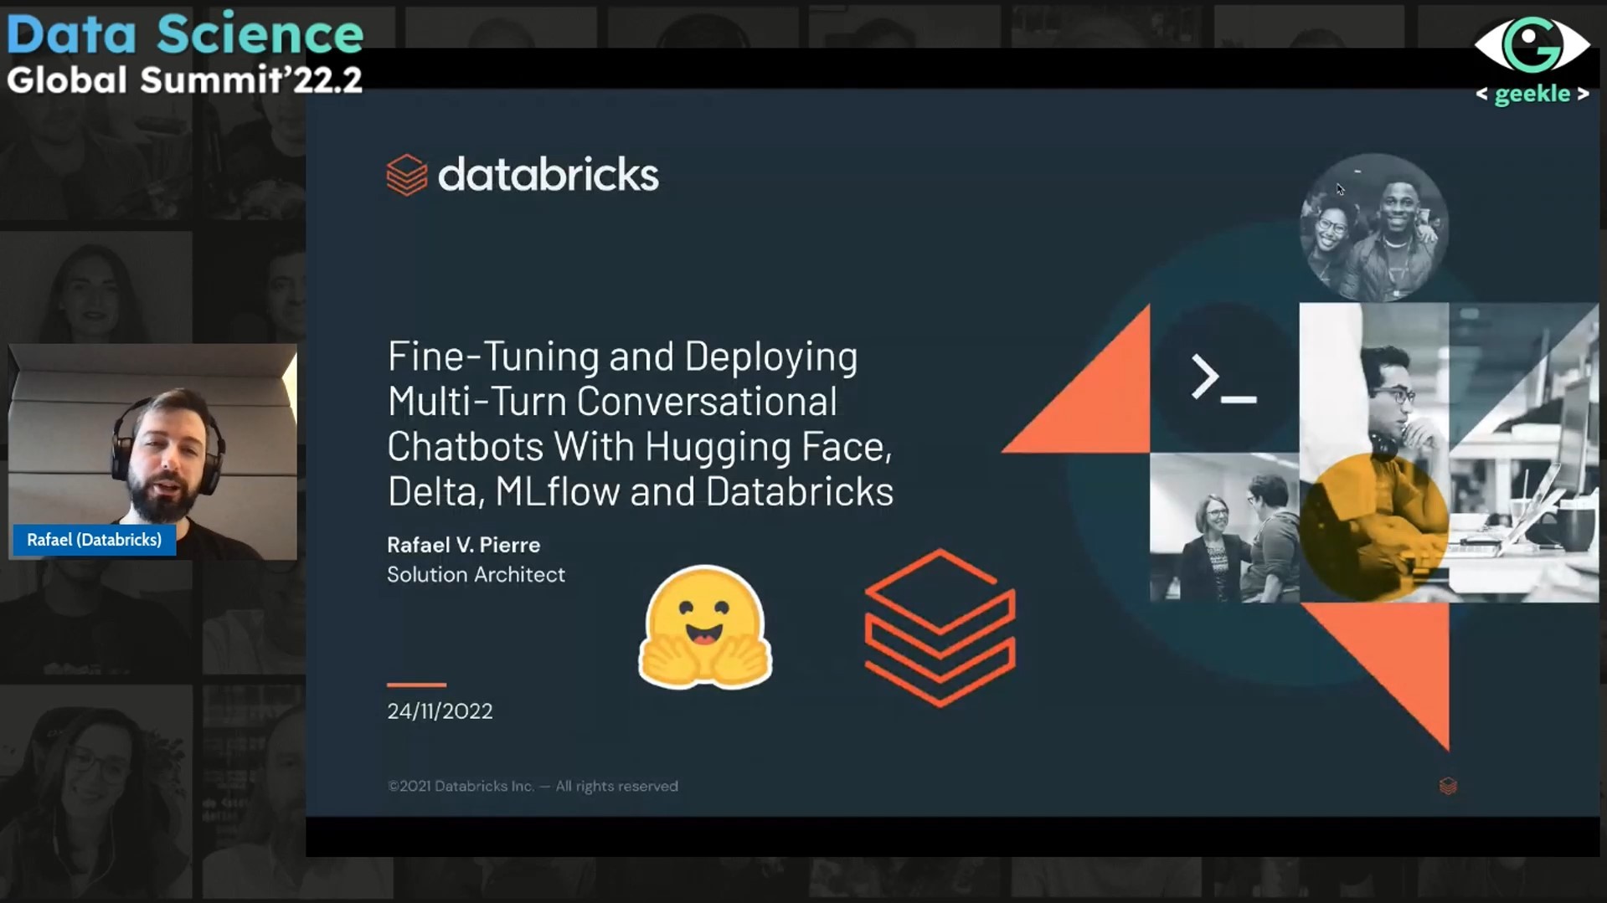Click the '©2021 Databricks Inc.' copyright line
The width and height of the screenshot is (1607, 903).
pyautogui.click(x=533, y=786)
